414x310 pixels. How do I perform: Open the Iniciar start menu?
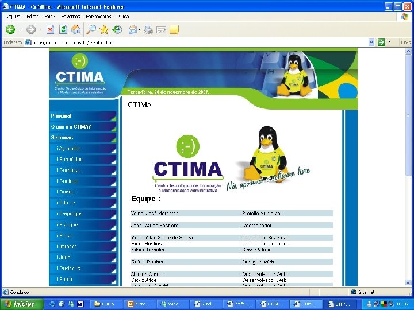(x=21, y=304)
